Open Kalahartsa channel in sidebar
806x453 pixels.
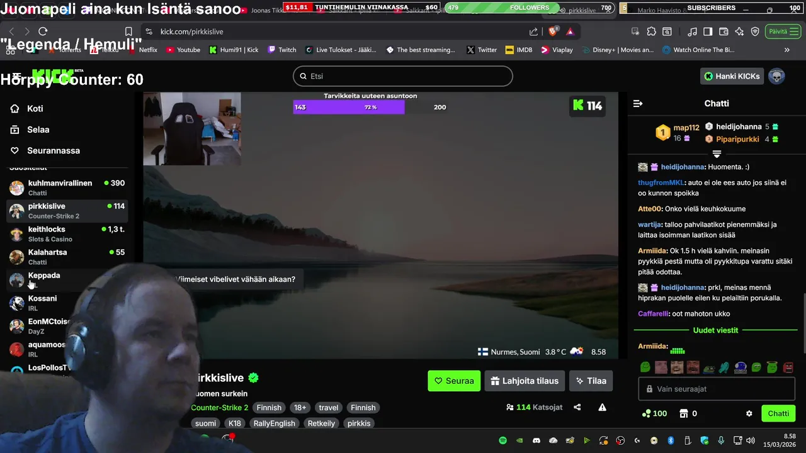[x=67, y=257]
